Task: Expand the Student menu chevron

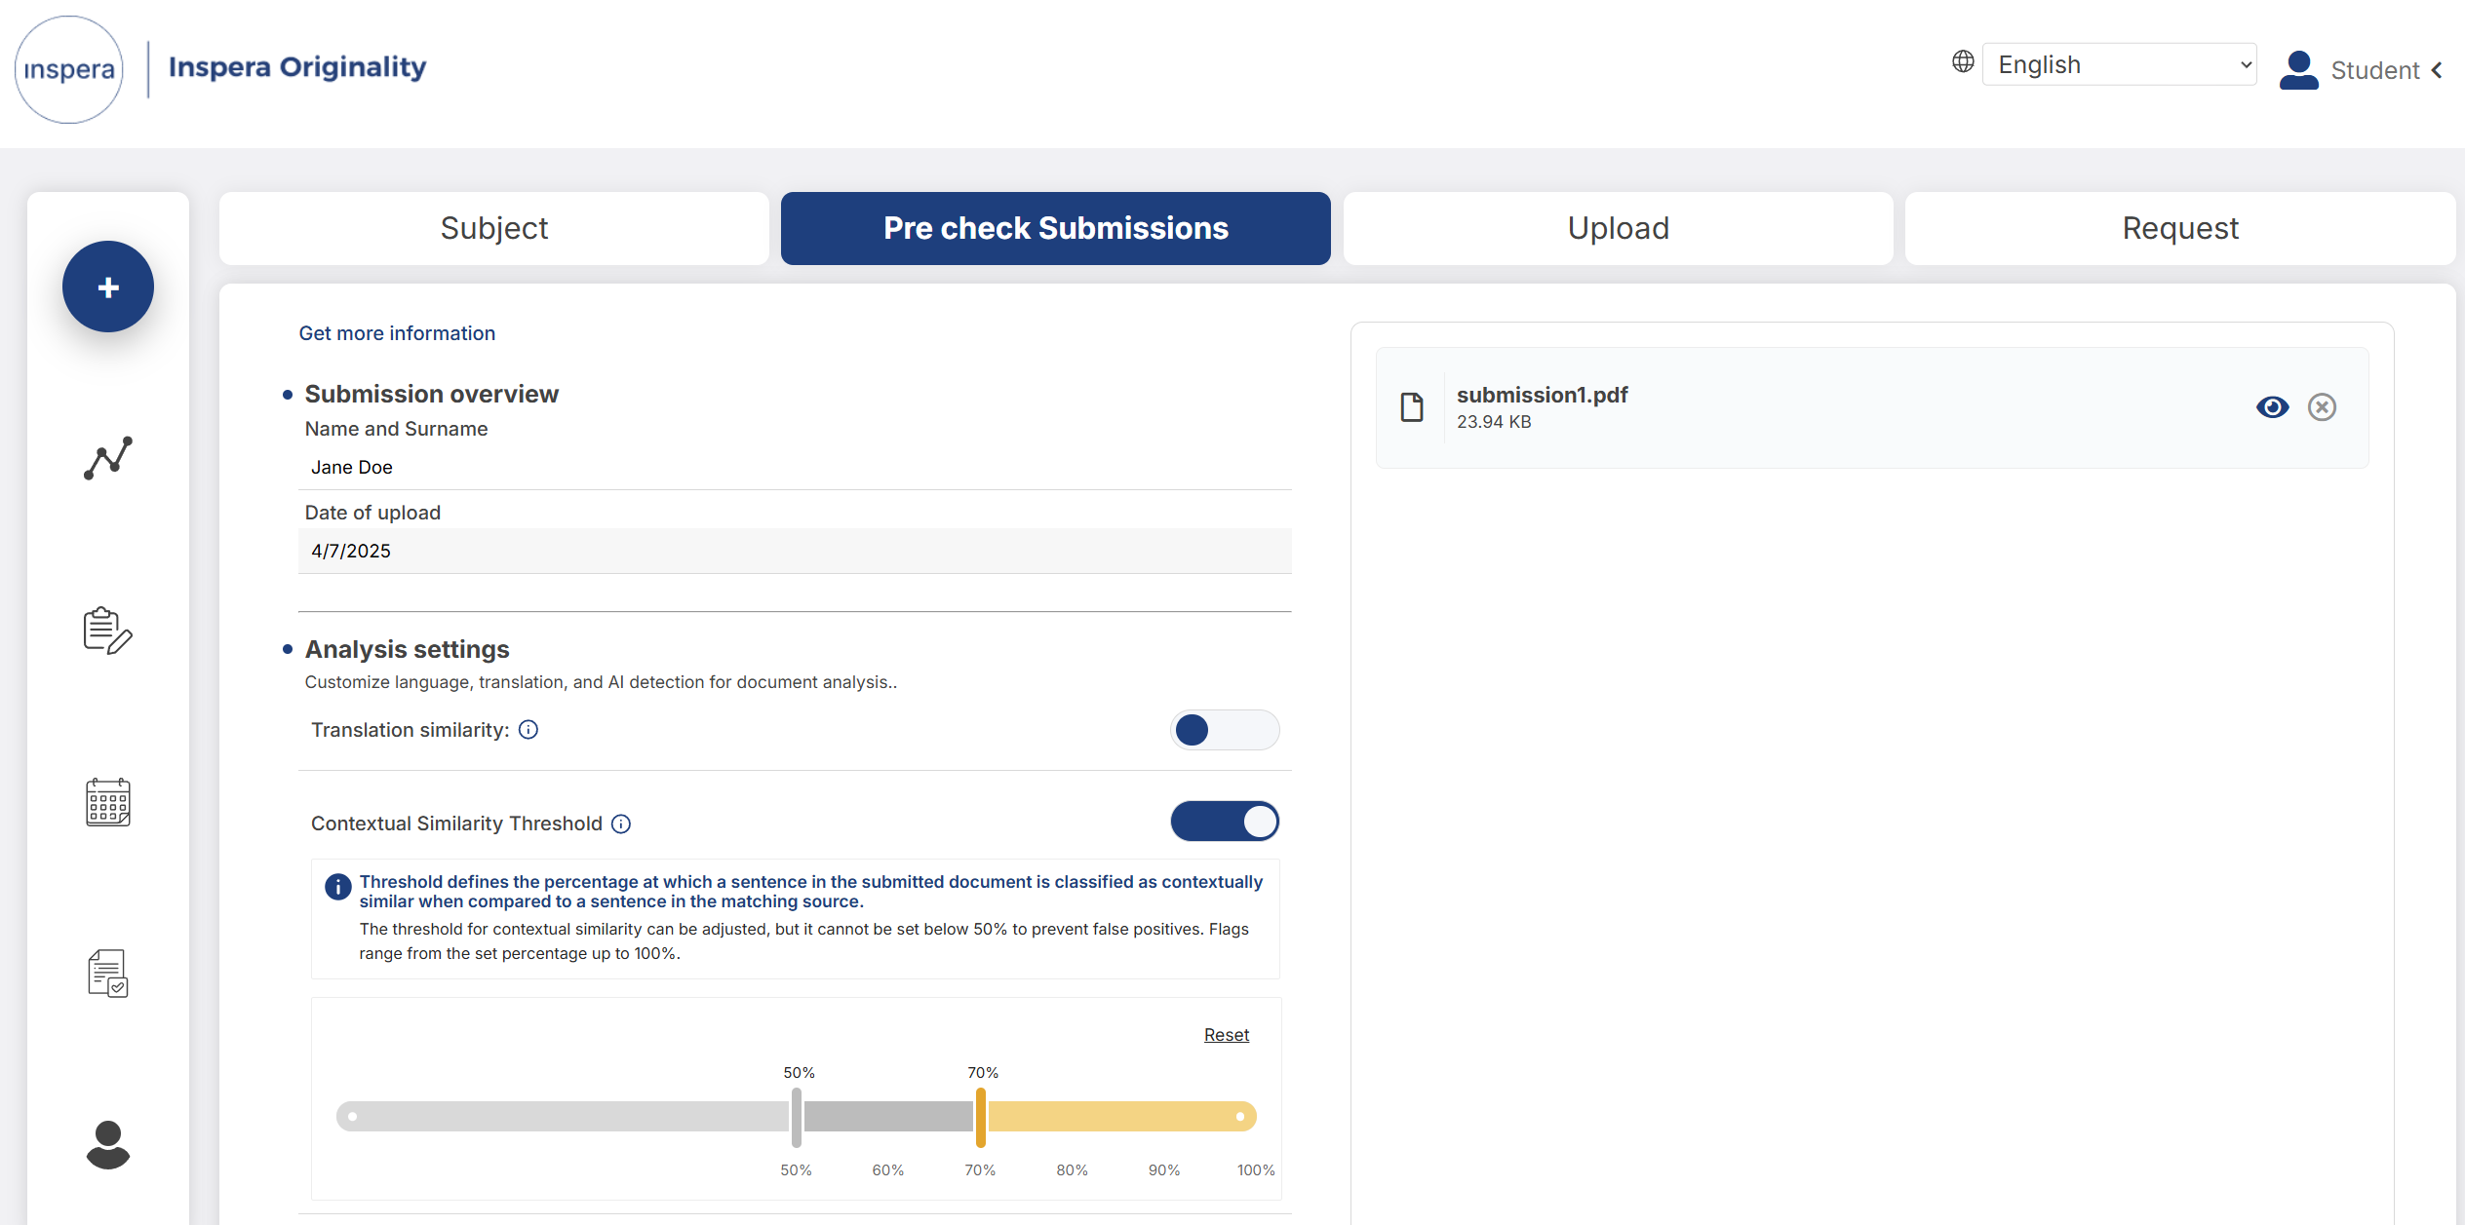Action: (2438, 70)
